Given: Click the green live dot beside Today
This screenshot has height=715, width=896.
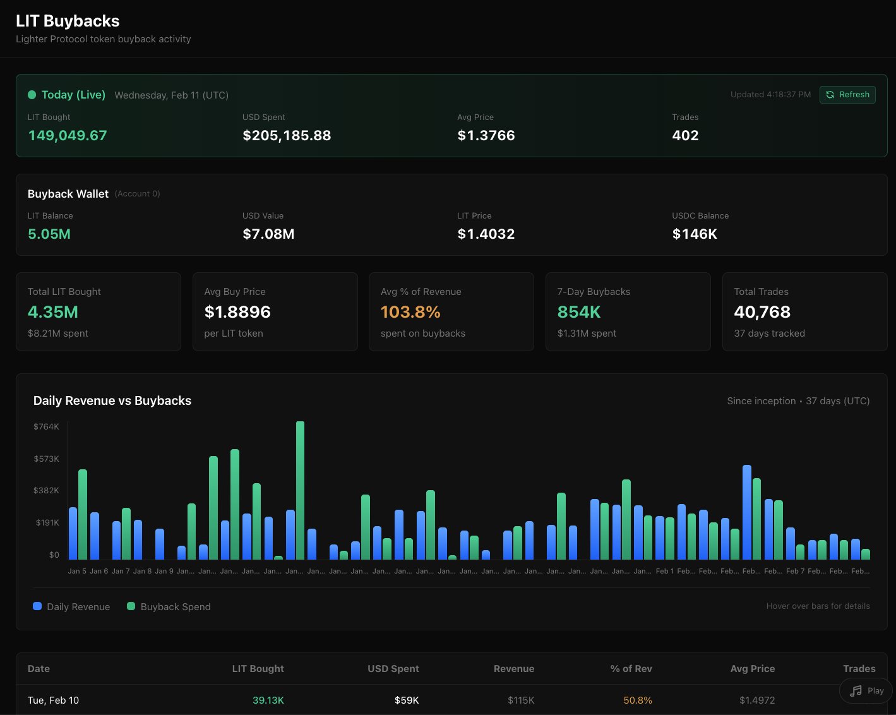Looking at the screenshot, I should [x=32, y=95].
